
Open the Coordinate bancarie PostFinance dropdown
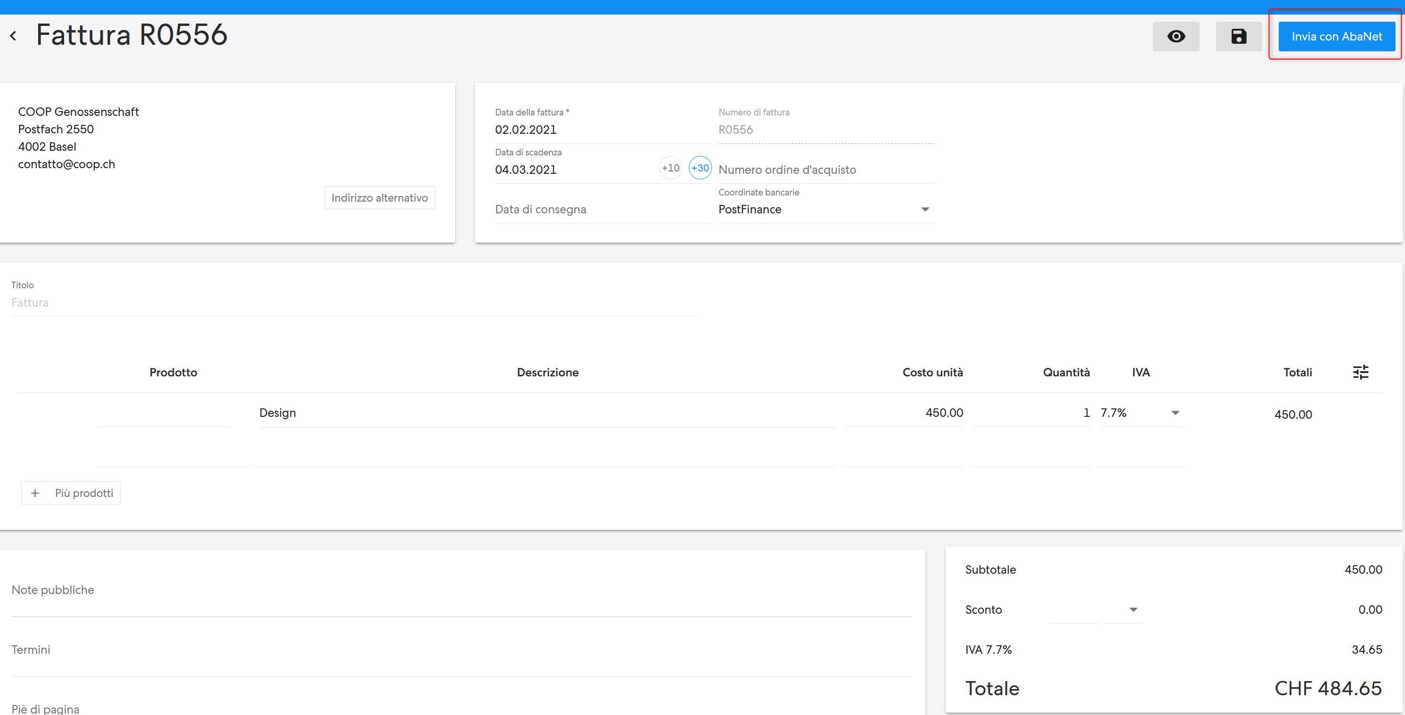(826, 210)
